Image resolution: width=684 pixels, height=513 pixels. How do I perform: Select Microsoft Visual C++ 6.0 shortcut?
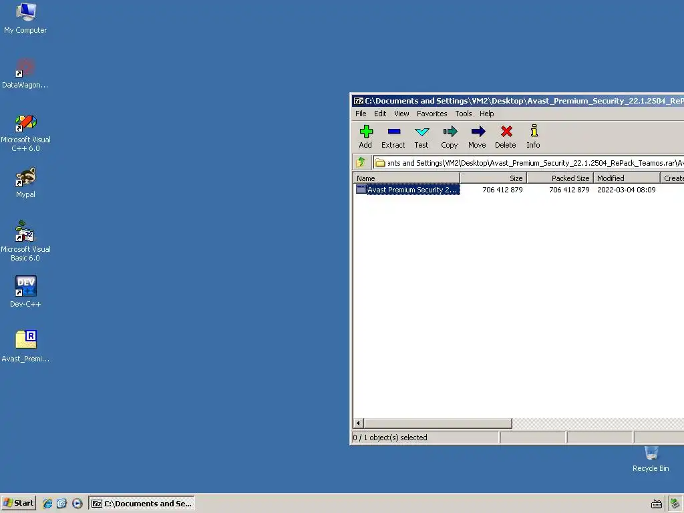point(25,133)
